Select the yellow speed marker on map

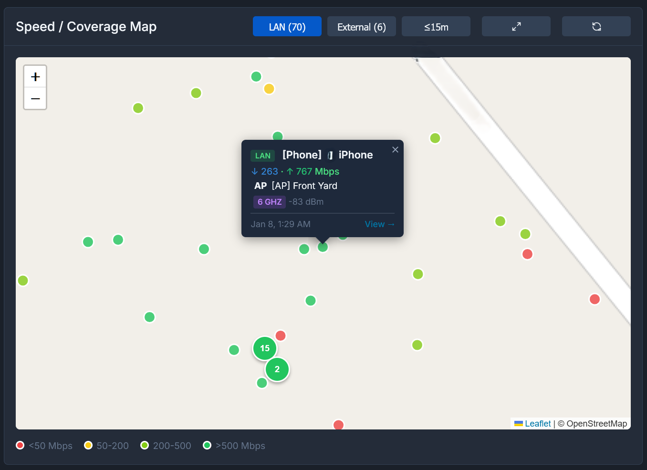click(269, 89)
